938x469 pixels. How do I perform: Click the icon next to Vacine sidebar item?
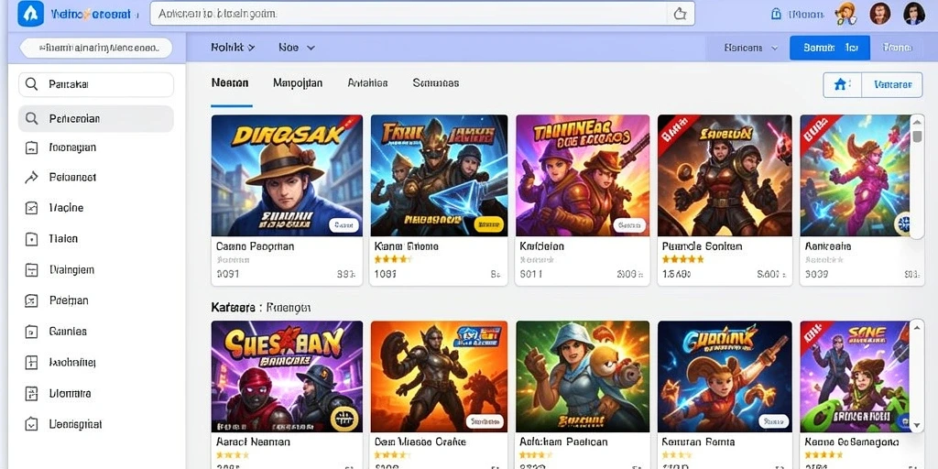tap(32, 208)
